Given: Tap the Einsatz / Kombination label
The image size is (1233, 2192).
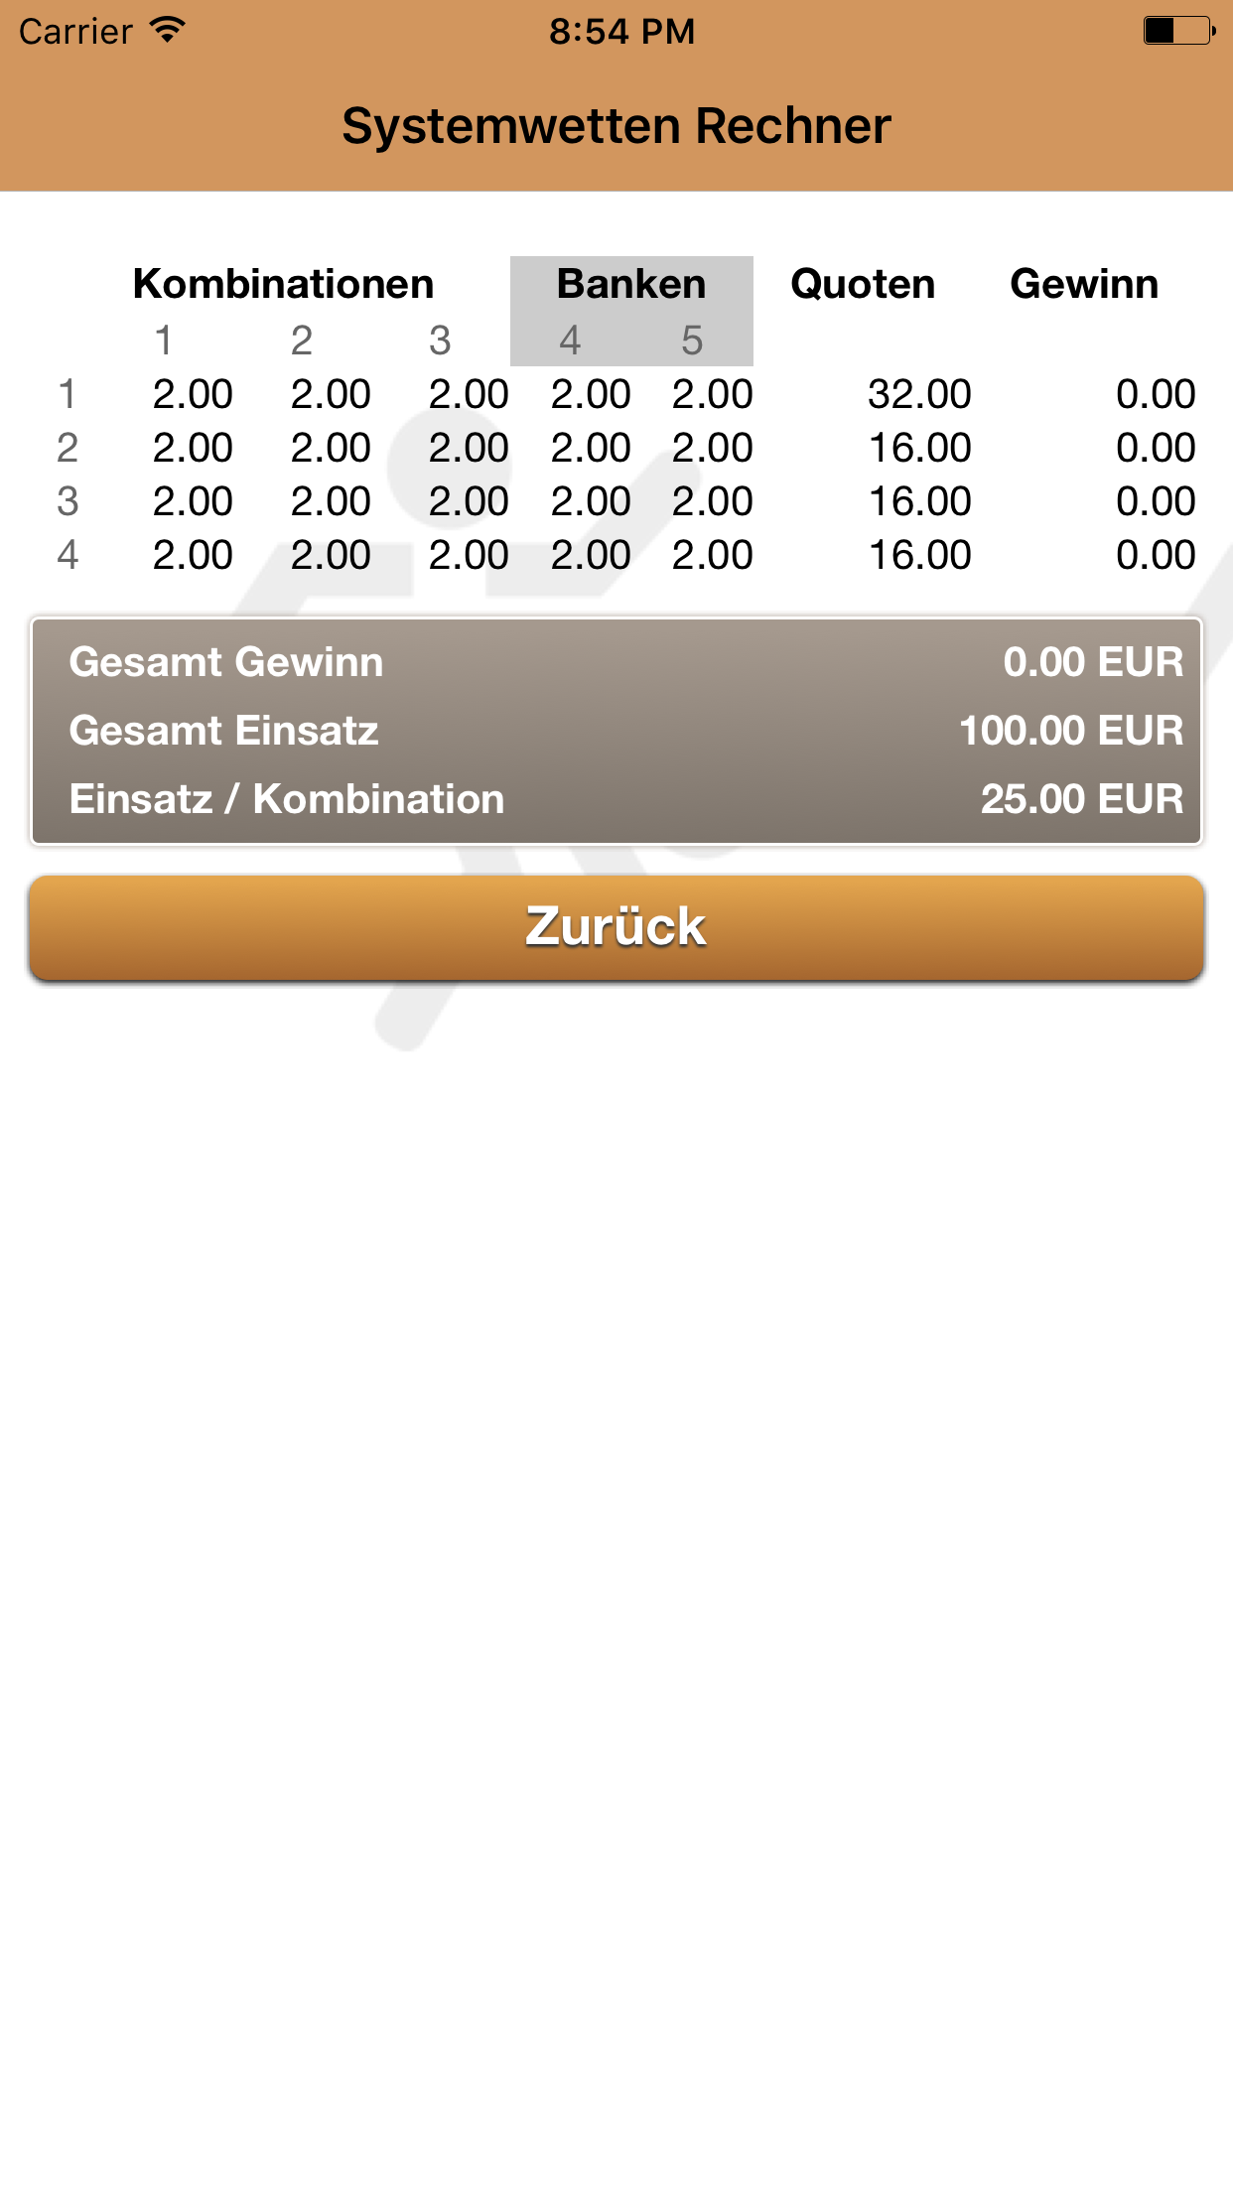Looking at the screenshot, I should coord(287,799).
